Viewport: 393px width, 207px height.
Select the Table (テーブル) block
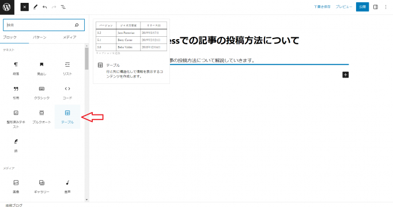pos(67,117)
